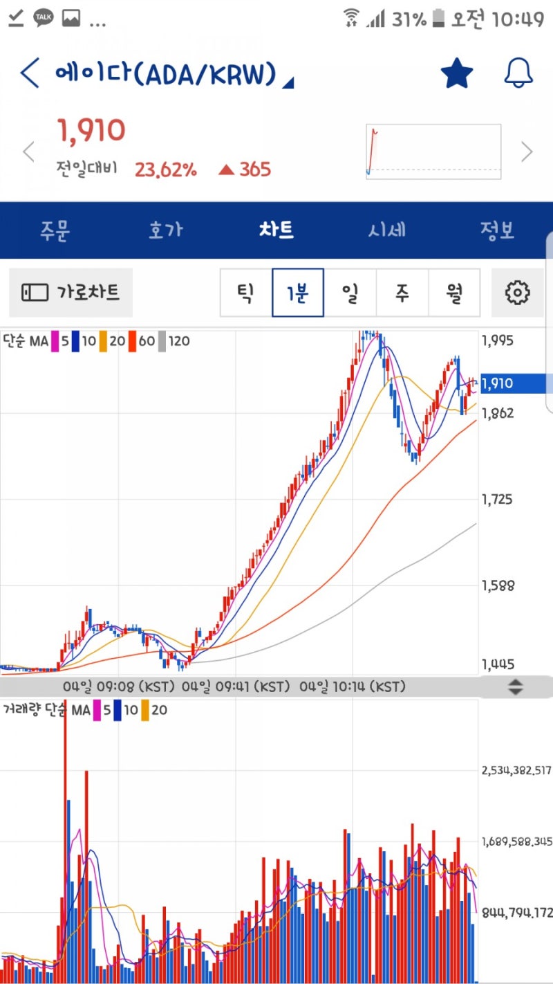Viewport: 553px width, 984px height.
Task: Tap the right arrow beside the mini chart
Action: [x=527, y=152]
